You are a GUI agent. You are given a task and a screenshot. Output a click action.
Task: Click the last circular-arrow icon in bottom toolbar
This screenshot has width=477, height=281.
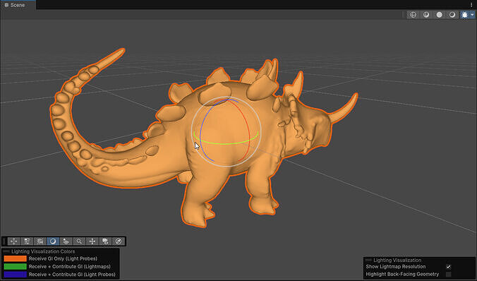[119, 241]
